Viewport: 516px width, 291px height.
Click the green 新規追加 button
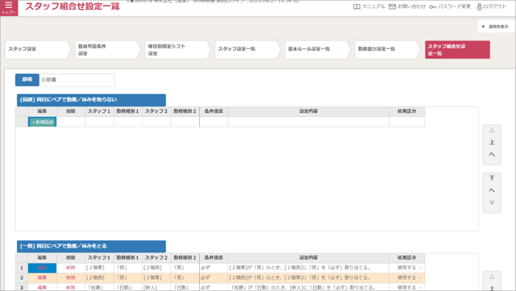tap(43, 123)
